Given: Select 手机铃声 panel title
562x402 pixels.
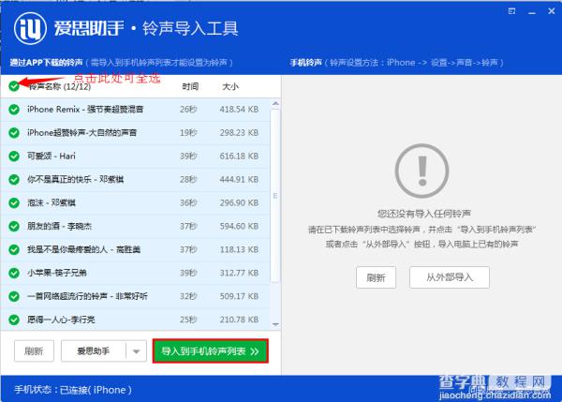Looking at the screenshot, I should coord(305,63).
